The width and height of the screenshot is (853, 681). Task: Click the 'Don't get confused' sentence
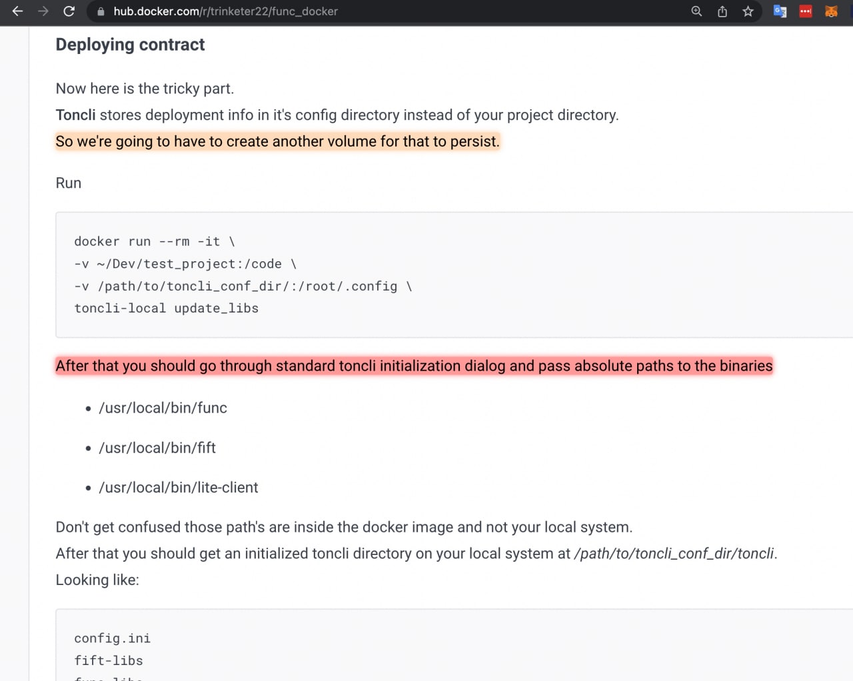point(344,527)
